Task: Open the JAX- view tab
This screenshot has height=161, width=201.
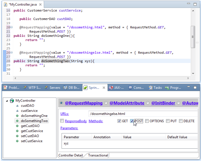Action: coord(116,88)
